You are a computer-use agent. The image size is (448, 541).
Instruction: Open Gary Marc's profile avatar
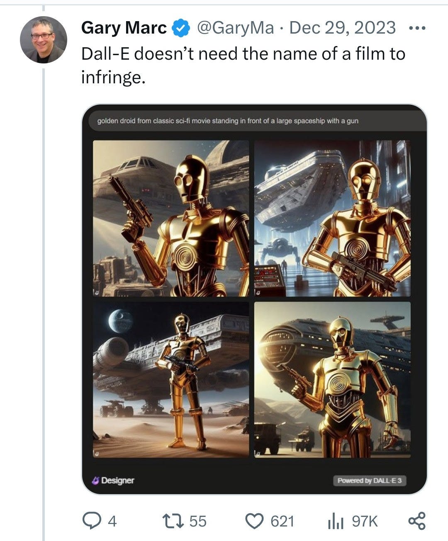[43, 40]
